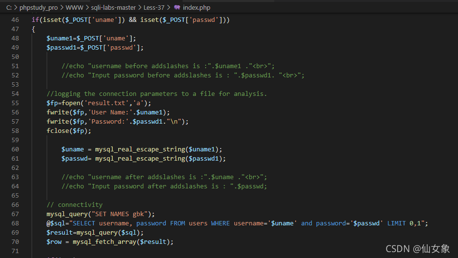Click isset($_POST['passwd']) condition
Image resolution: width=458 pixels, height=258 pixels.
tap(183, 20)
